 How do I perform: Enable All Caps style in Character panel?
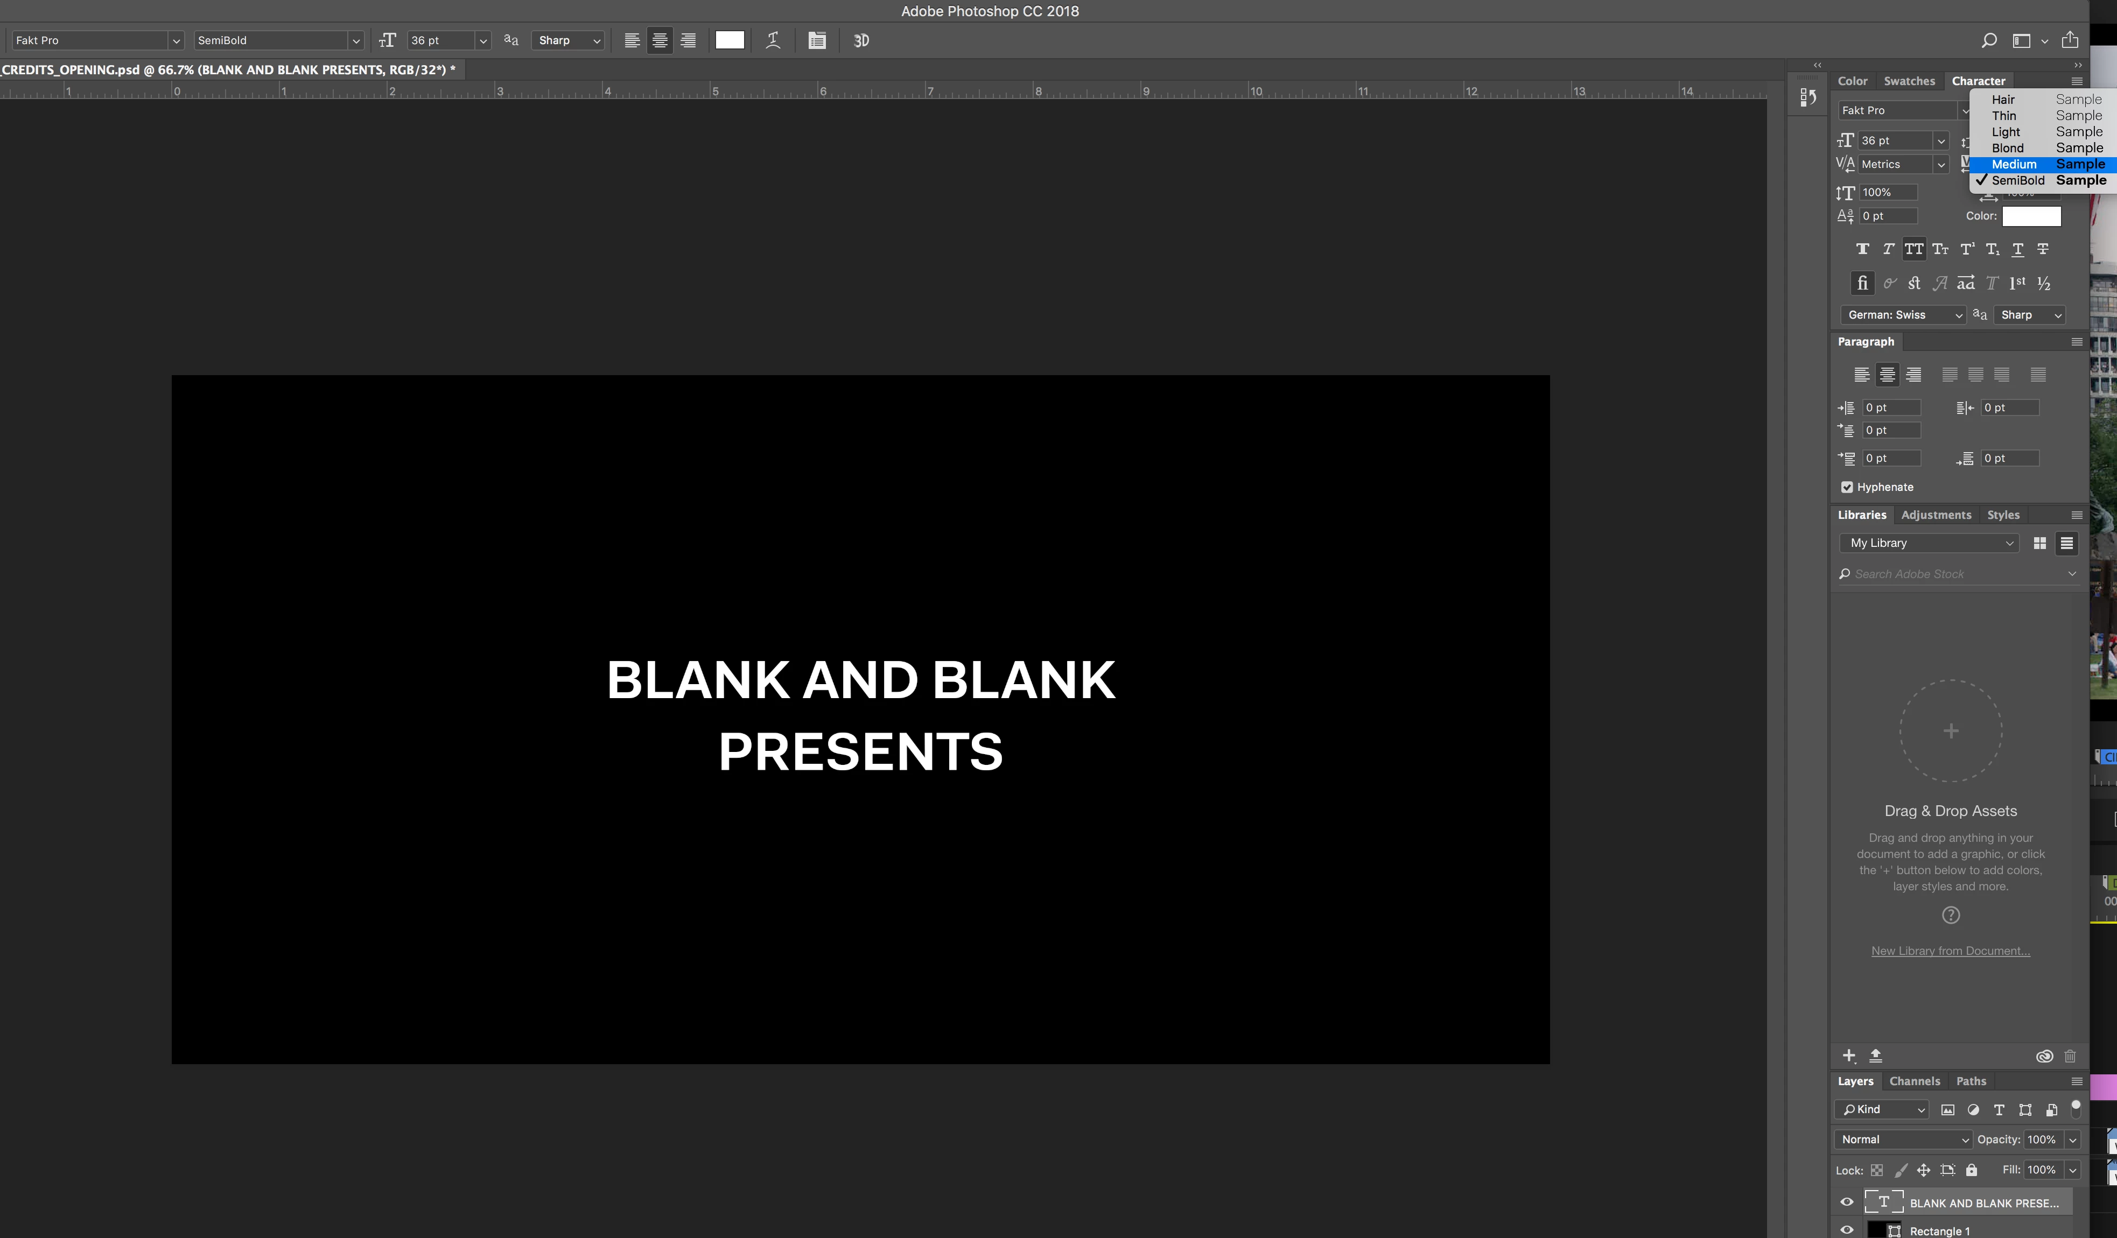pyautogui.click(x=1913, y=249)
